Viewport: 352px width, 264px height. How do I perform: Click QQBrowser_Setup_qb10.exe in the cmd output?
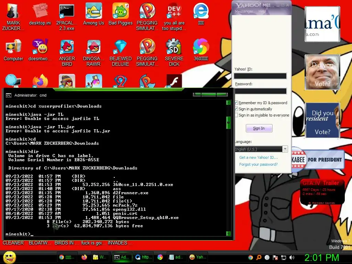[146, 218]
